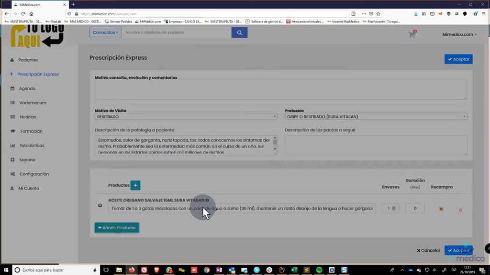Click scrollbar of patología description box
Screen dimensions: 490x275
point(275,144)
